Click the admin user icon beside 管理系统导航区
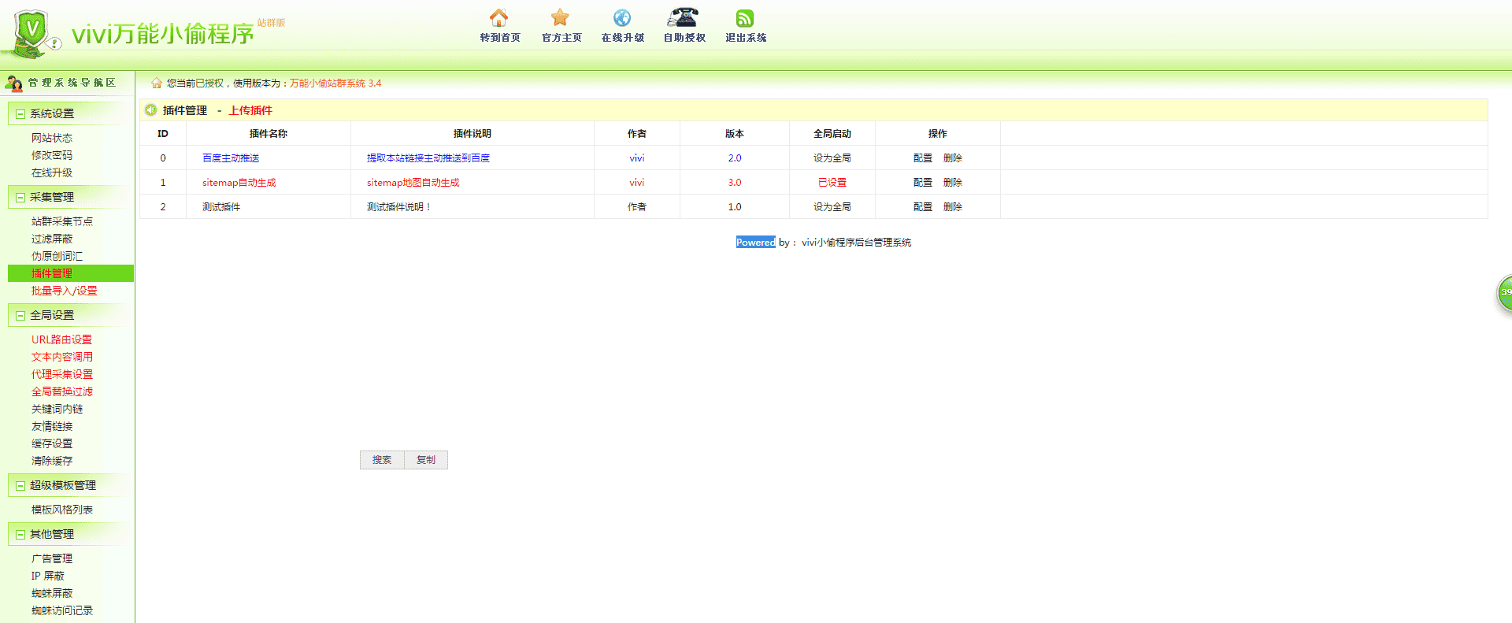Viewport: 1512px width, 623px height. 14,83
